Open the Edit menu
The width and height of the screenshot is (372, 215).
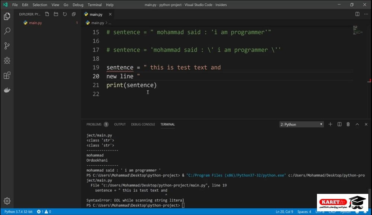point(25,5)
